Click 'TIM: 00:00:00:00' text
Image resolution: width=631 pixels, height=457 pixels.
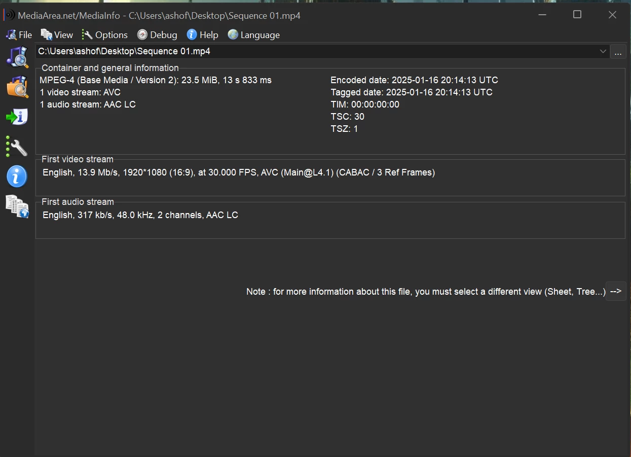point(365,104)
